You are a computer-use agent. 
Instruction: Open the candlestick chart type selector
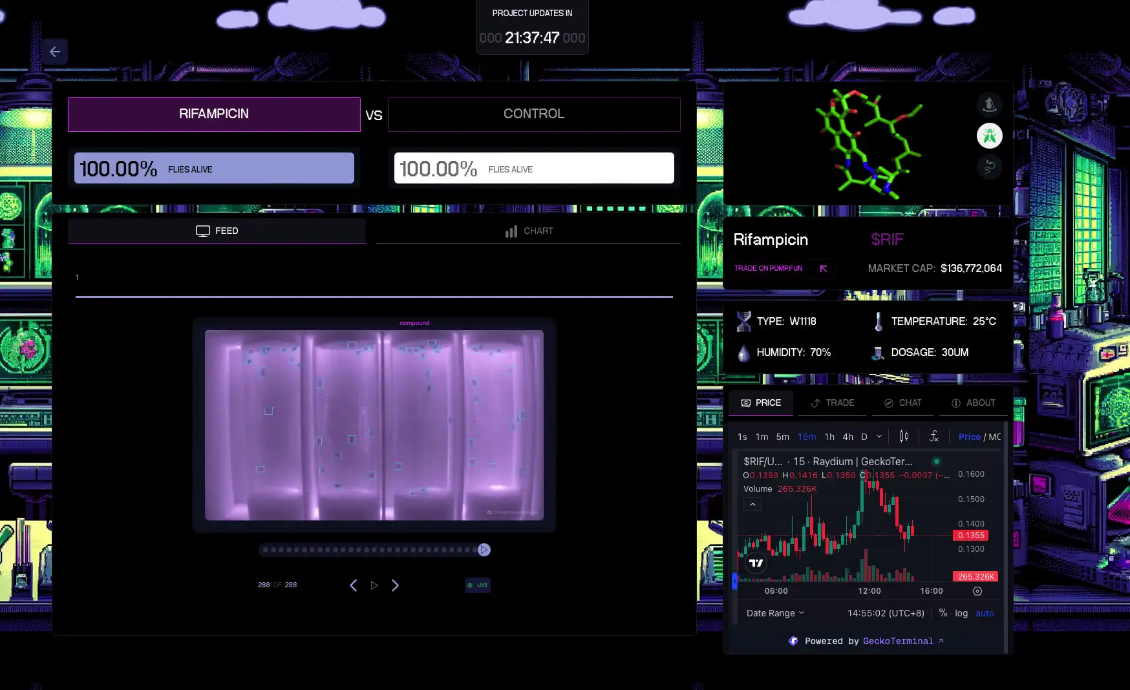pos(904,437)
